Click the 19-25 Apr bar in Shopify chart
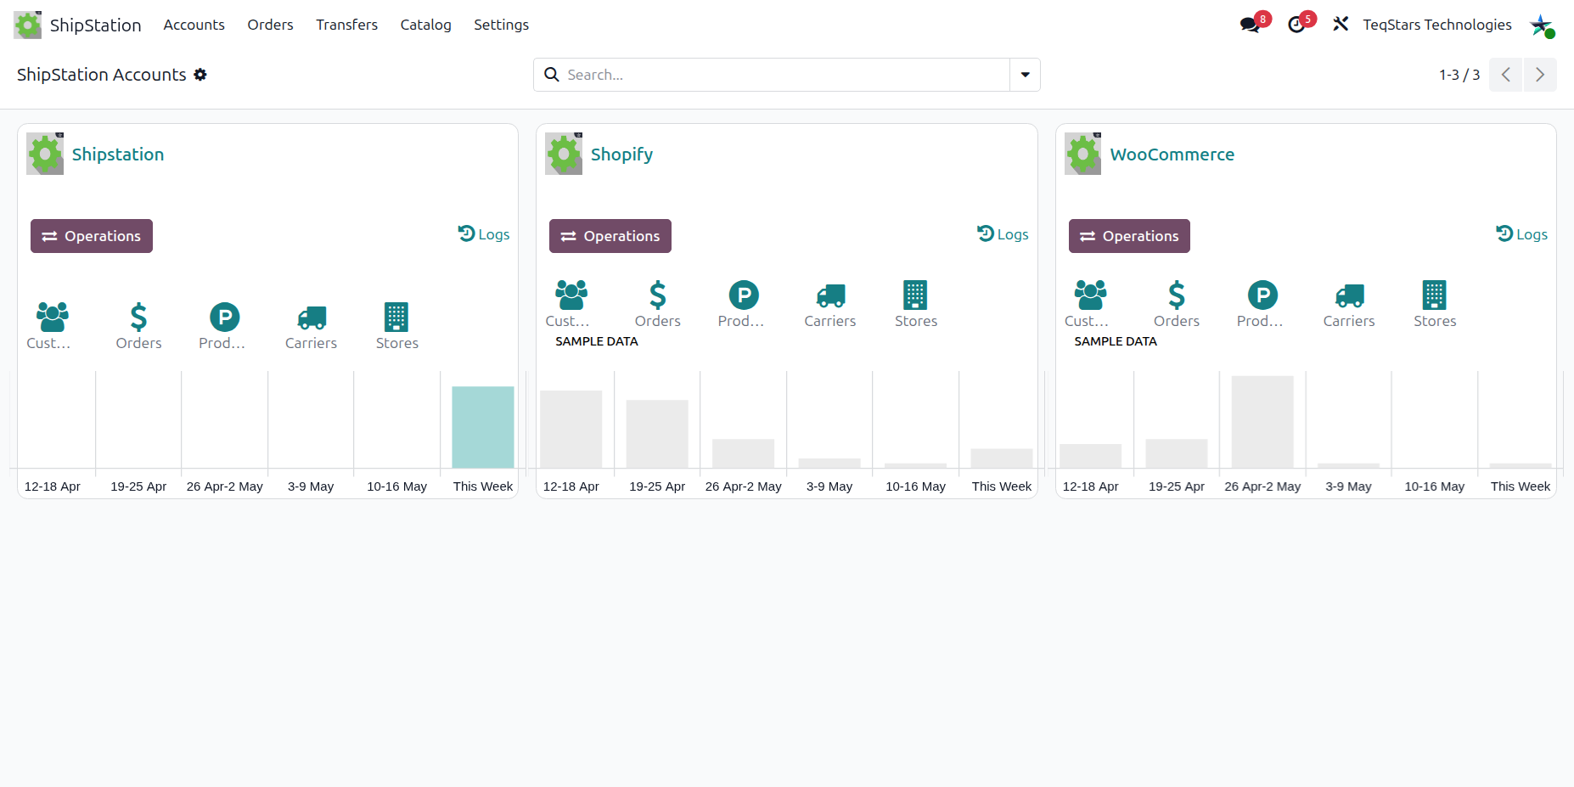 coord(657,434)
